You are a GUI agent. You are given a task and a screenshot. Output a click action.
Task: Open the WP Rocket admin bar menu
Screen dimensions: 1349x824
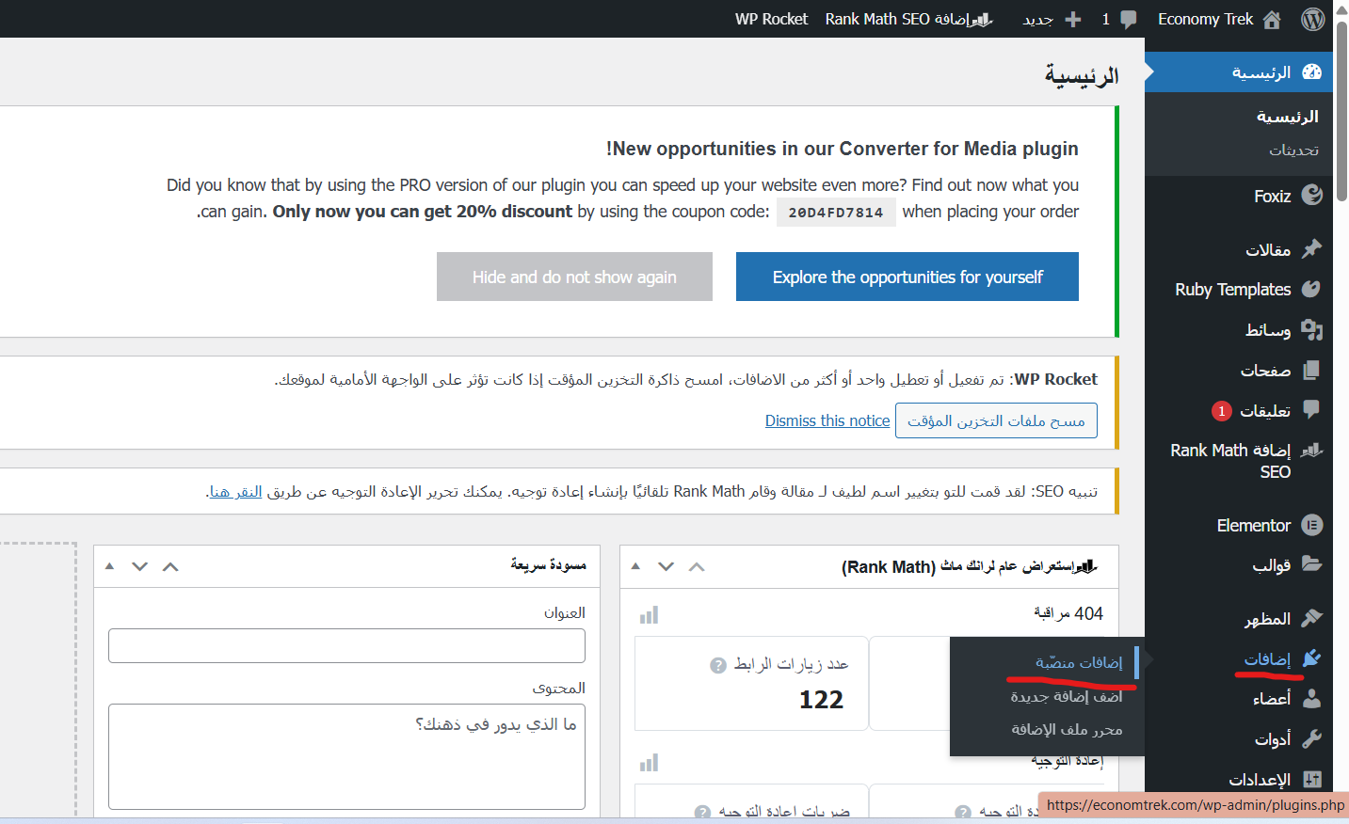click(771, 19)
